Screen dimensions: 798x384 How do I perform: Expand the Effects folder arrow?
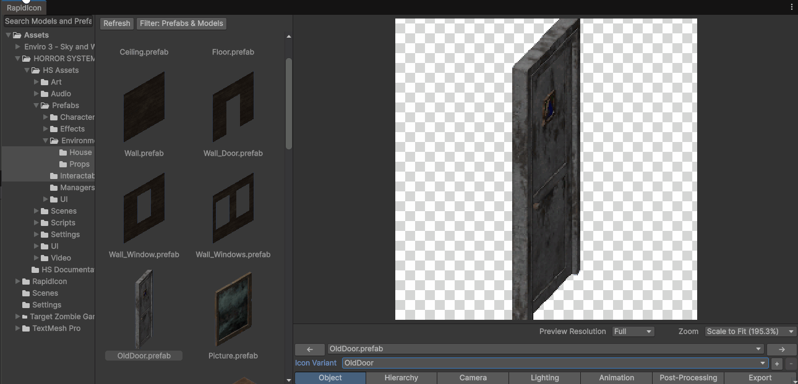(45, 129)
